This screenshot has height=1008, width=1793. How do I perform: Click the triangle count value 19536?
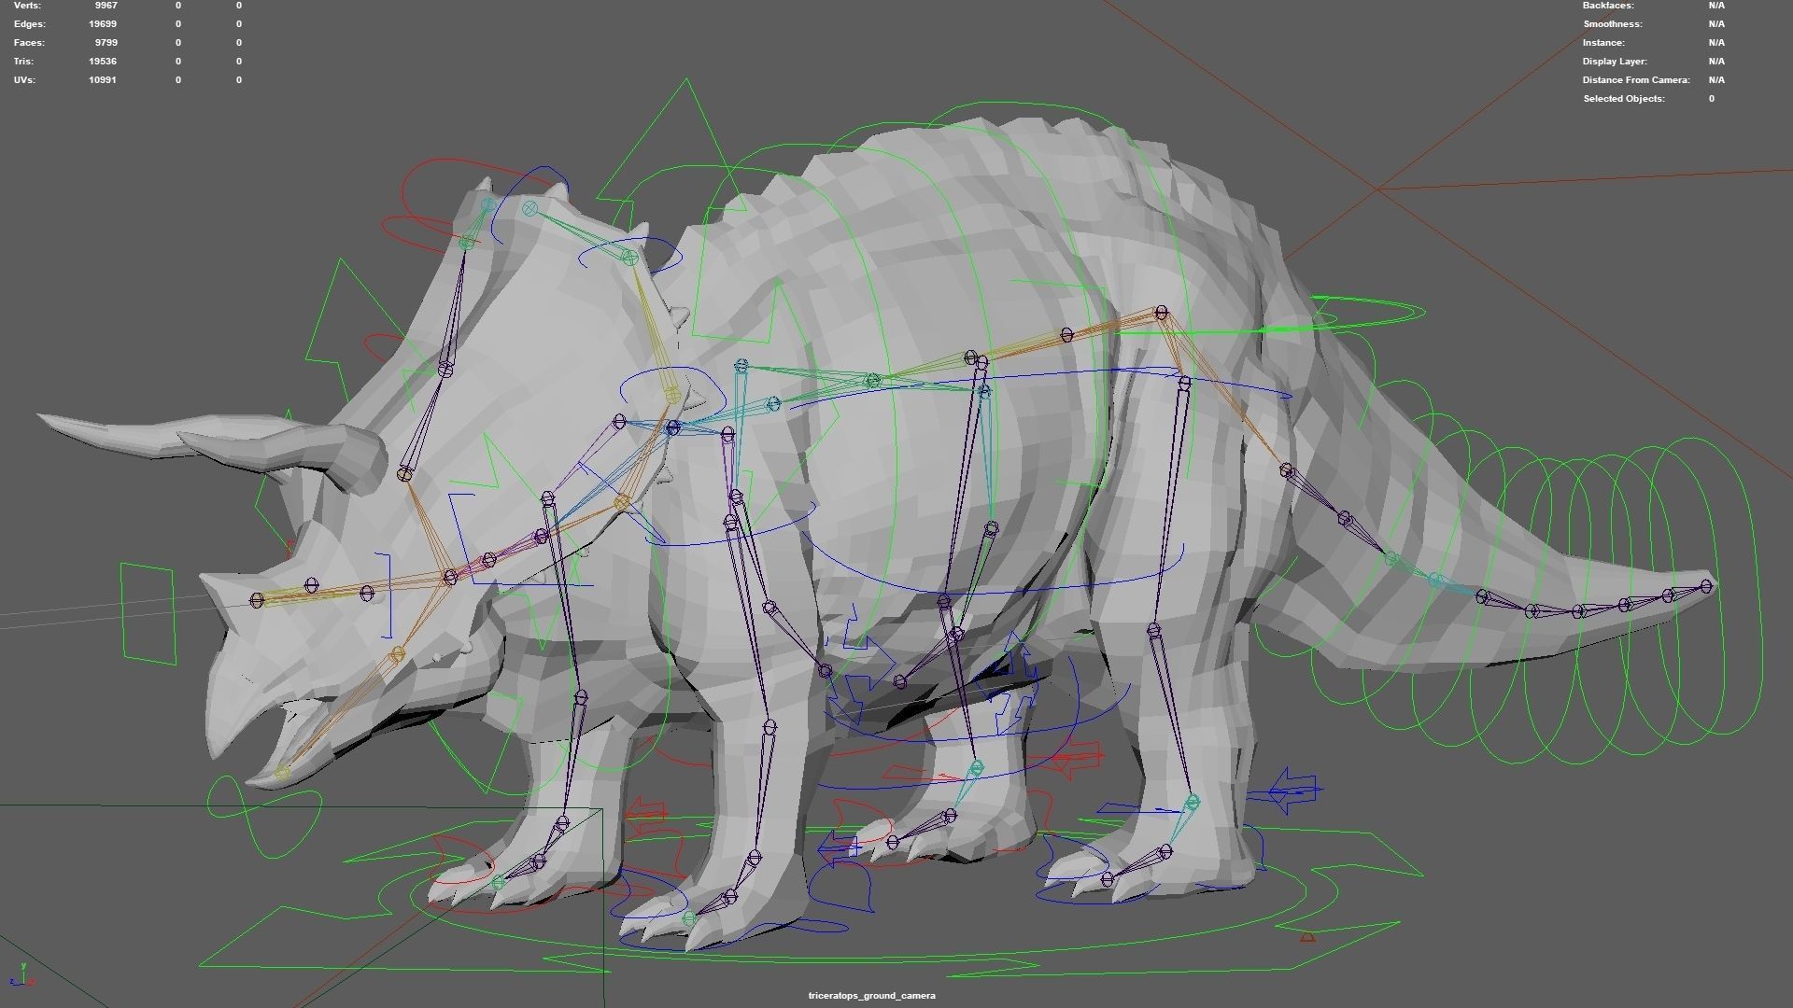click(103, 62)
